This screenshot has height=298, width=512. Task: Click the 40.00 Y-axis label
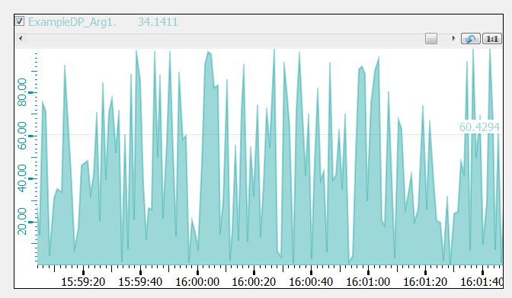coord(22,178)
